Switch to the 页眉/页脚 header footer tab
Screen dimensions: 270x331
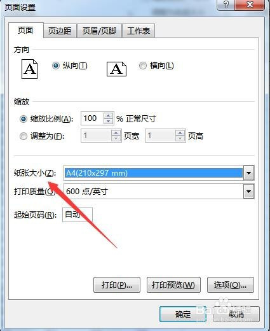pyautogui.click(x=99, y=31)
